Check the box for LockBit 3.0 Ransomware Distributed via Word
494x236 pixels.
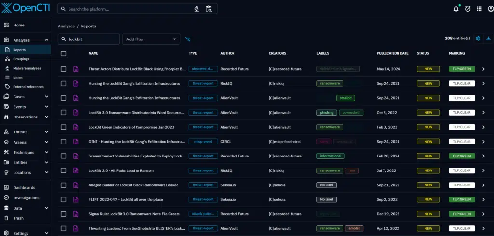point(63,113)
